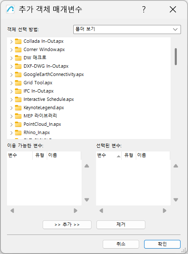Select the KeynoteLegend.apx folder icon
The height and width of the screenshot is (254, 188).
18,107
